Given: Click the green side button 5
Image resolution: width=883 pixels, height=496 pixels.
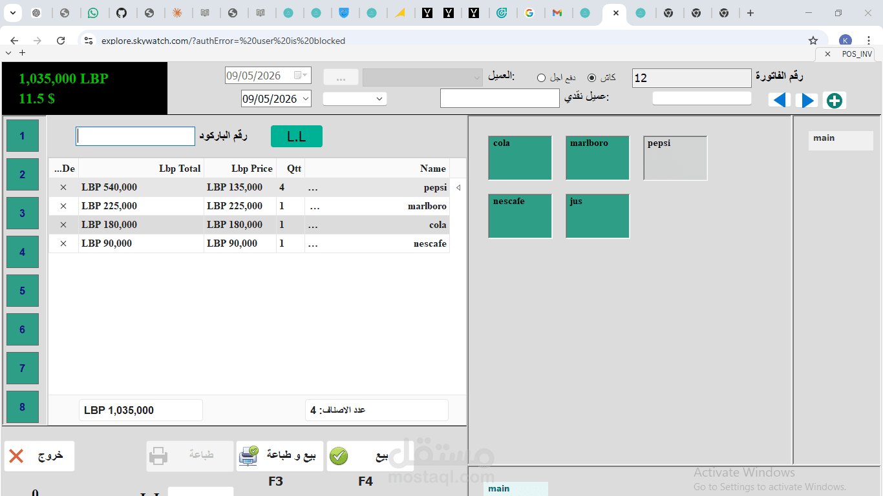Looking at the screenshot, I should click(x=23, y=291).
